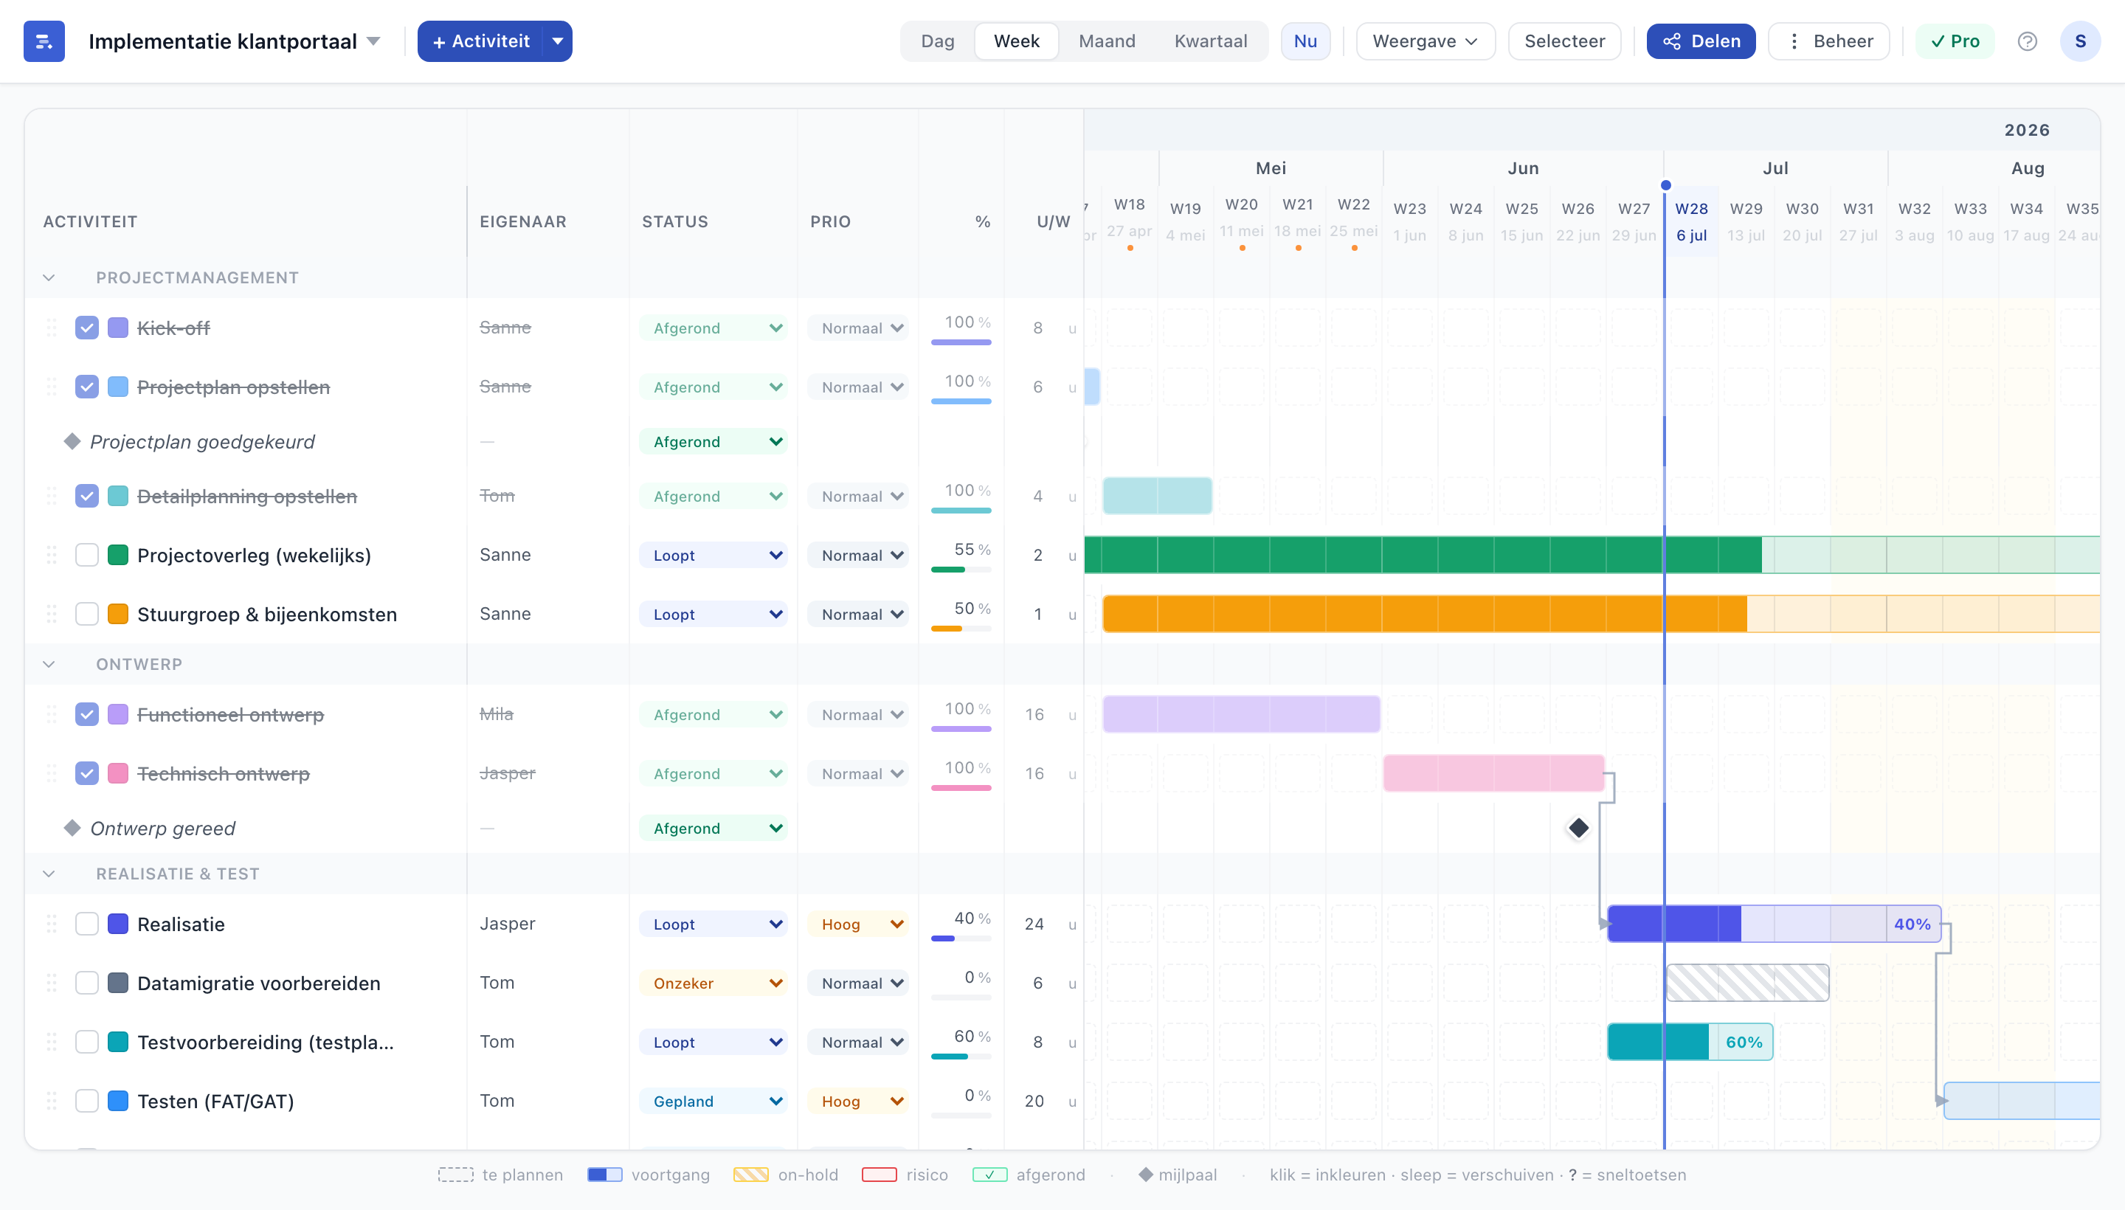
Task: Click the Ontwerp gereed milestone diamond in timeline
Action: click(x=1578, y=828)
